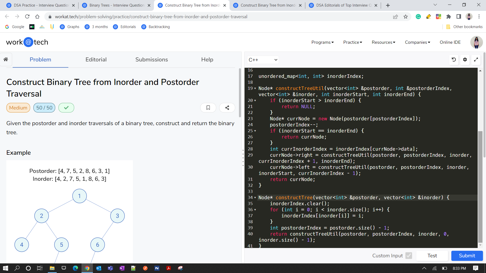Open Windows Start menu
The image size is (486, 273).
(6, 268)
